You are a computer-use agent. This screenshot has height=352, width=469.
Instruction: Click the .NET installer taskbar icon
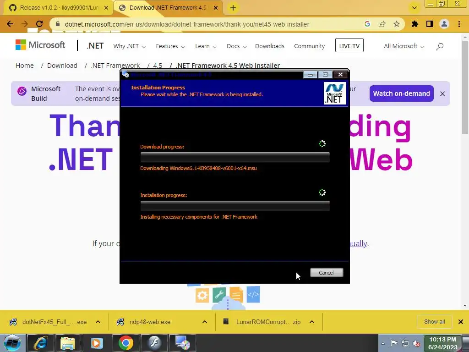tap(182, 343)
